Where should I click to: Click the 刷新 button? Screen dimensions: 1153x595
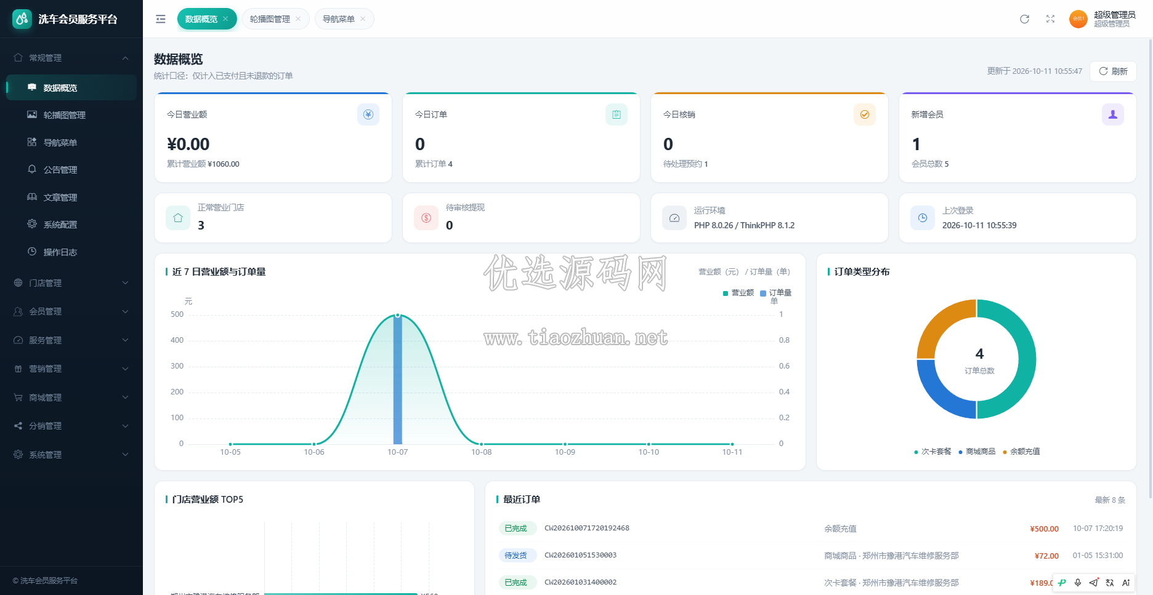[x=1113, y=71]
